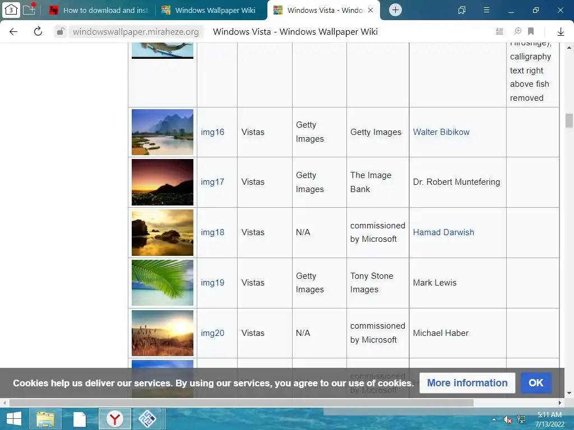Click the vertical scrollbar thumb
Image resolution: width=574 pixels, height=430 pixels.
click(569, 121)
